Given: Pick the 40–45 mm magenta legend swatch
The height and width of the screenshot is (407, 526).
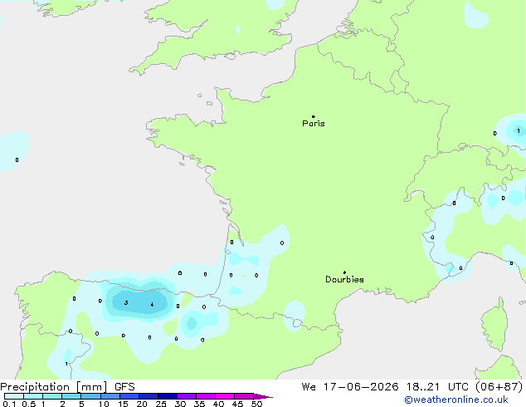Looking at the screenshot, I should point(225,396).
